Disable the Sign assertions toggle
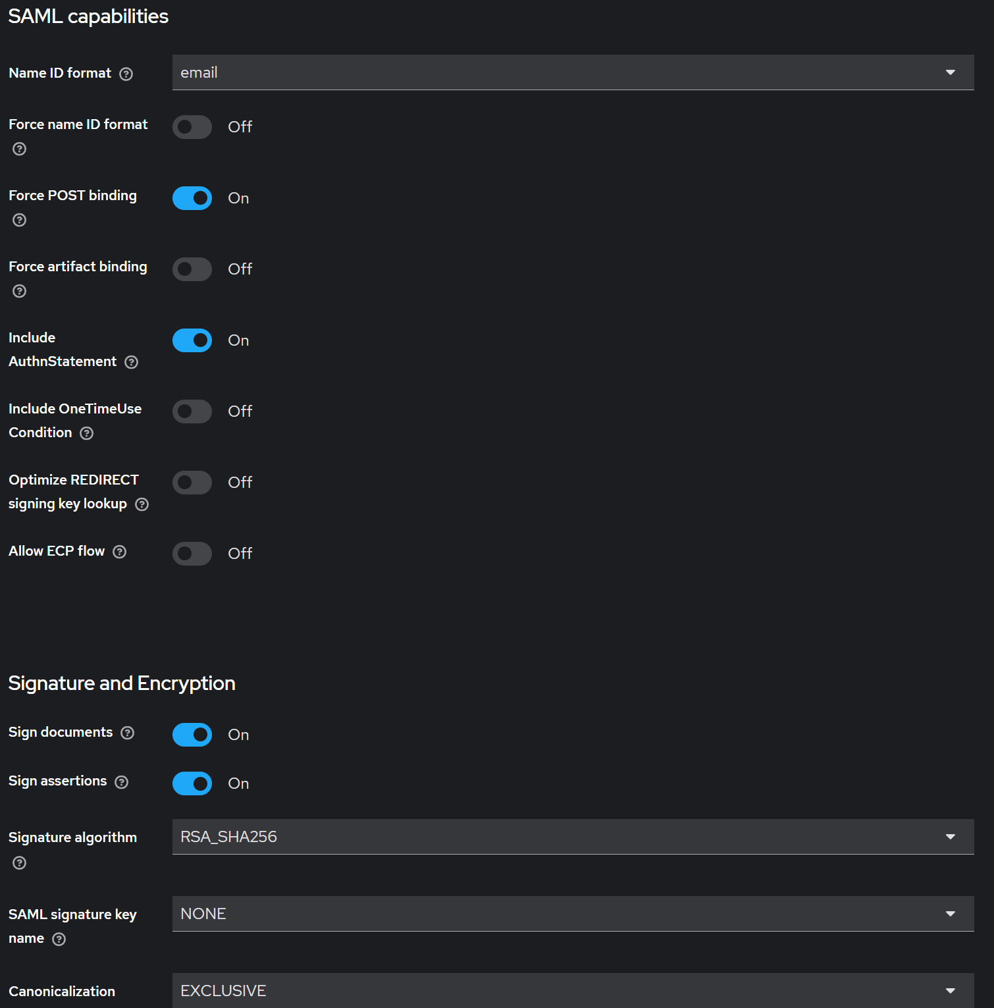This screenshot has width=994, height=1008. point(192,783)
